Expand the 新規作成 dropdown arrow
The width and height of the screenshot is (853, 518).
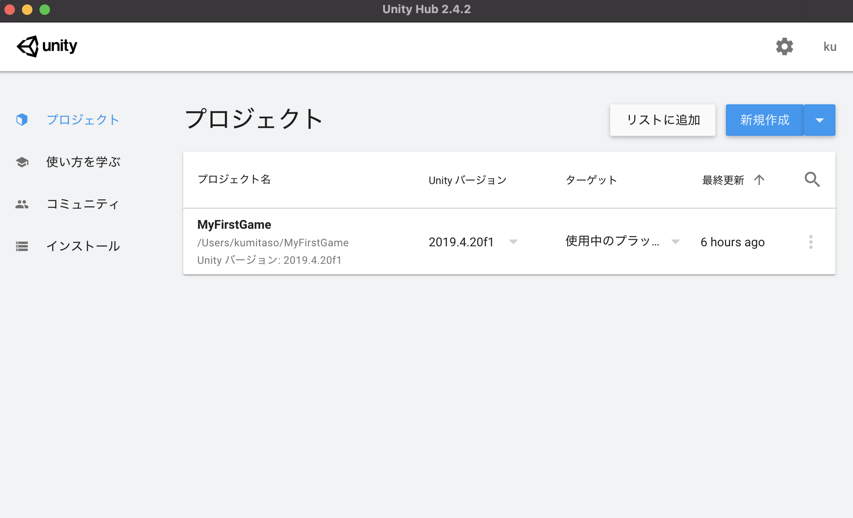point(820,120)
